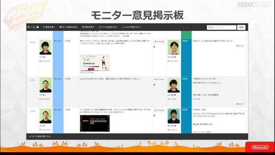Screen dimensions: 275x155
Task: Like post #319 with そうだね thumbs-up
Action: [x=159, y=110]
